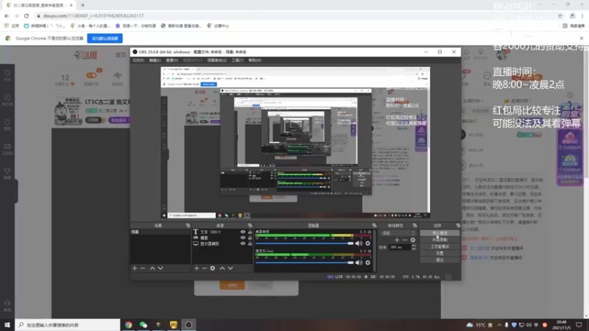Open OBS 编辑(E) menu
The height and width of the screenshot is (331, 589).
point(155,60)
